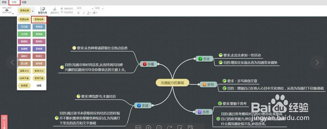
Task: Choose the 鱼骨图 theme
Action: click(24, 86)
